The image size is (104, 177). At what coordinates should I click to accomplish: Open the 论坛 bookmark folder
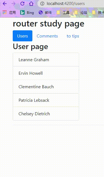click(x=81, y=12)
